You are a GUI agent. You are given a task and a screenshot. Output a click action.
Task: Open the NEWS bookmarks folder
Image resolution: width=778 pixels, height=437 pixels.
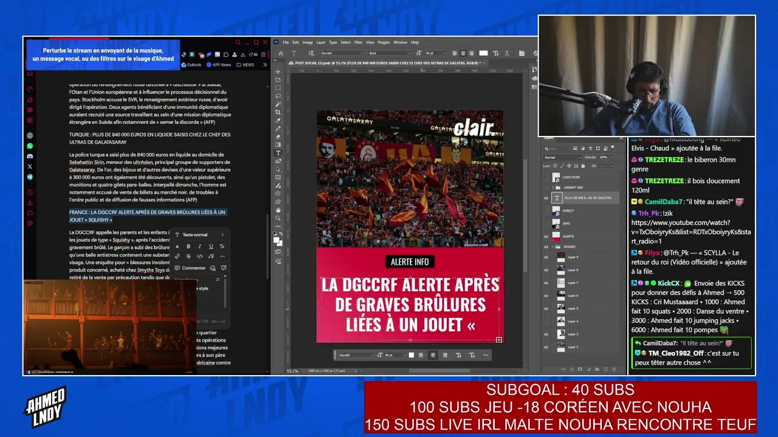(246, 65)
